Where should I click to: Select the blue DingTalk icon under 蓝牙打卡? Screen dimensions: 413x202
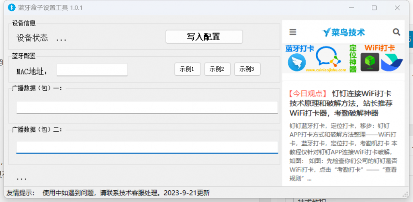[296, 63]
